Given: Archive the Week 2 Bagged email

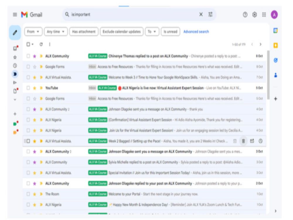Looking at the screenshot, I should coord(235,141).
